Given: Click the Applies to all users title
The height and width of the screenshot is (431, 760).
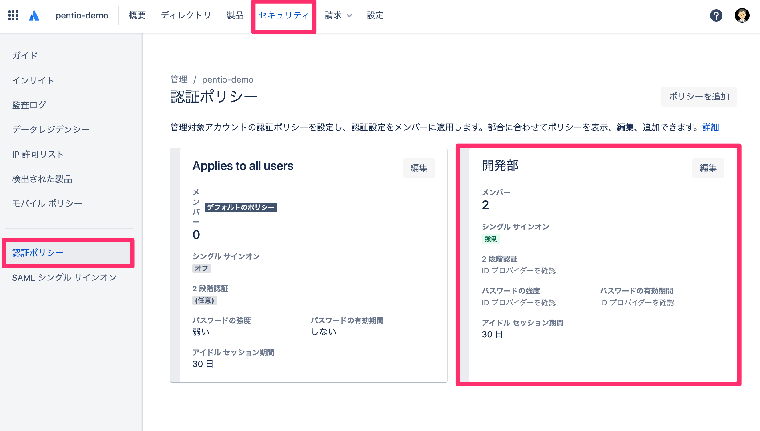Looking at the screenshot, I should (243, 166).
